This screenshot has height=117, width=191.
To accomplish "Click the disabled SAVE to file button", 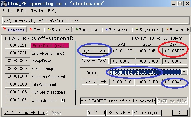I will [172, 101].
